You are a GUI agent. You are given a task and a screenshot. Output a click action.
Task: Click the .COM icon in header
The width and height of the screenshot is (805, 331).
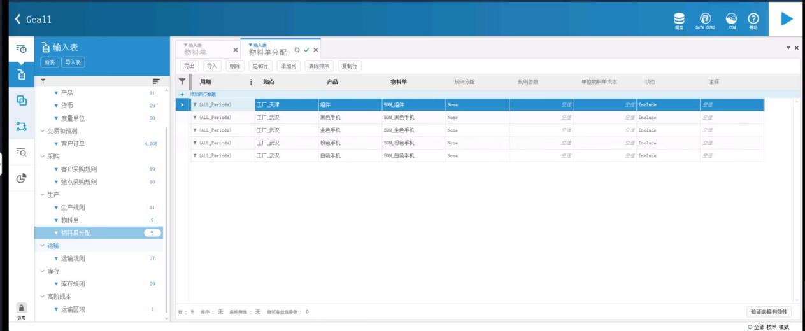pos(732,19)
